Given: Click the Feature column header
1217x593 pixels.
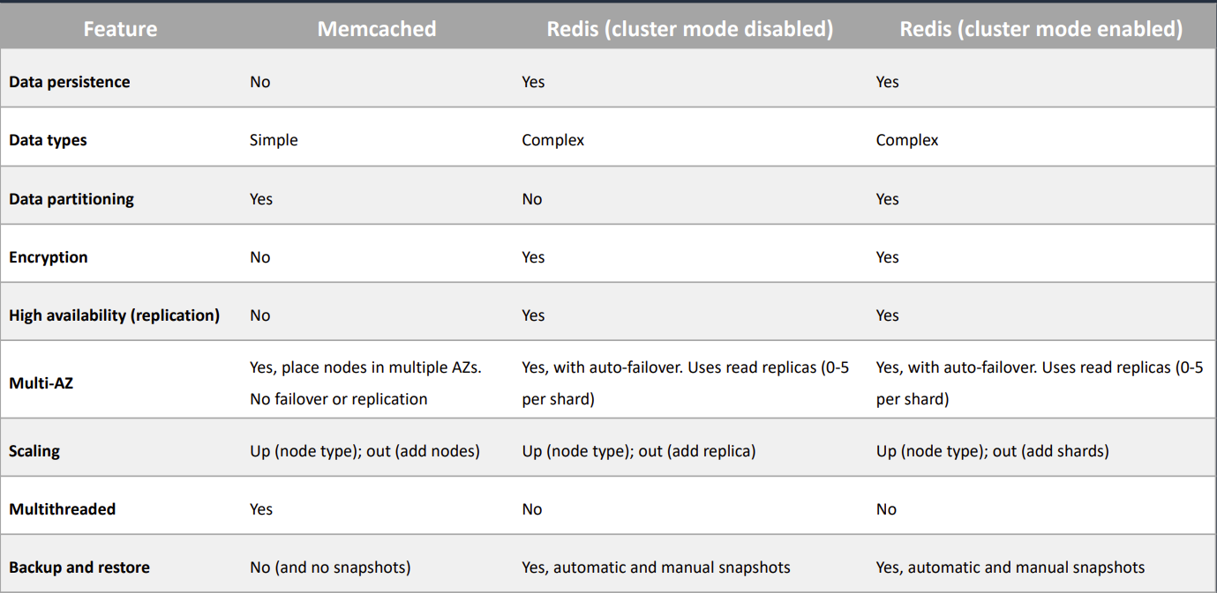Looking at the screenshot, I should coord(120,29).
